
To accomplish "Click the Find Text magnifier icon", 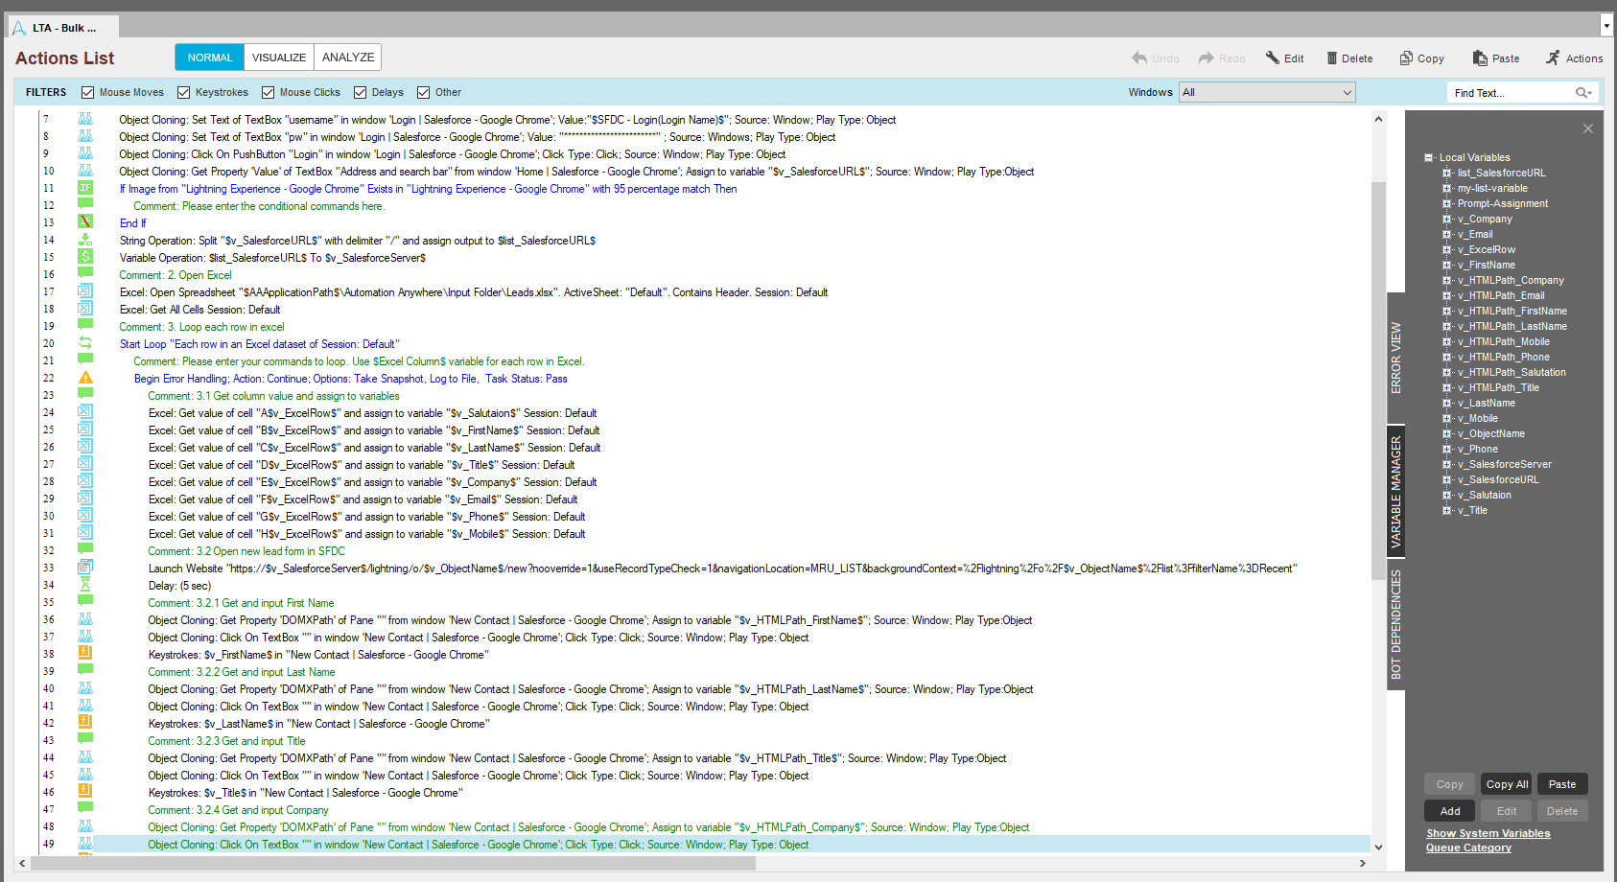I will [1582, 93].
